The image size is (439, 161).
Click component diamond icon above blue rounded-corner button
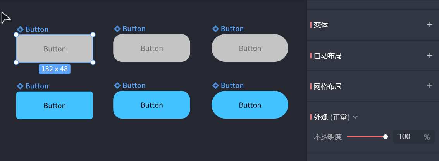coord(117,86)
